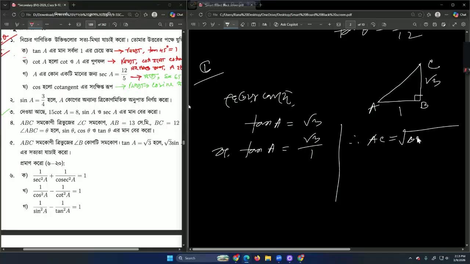This screenshot has width=470, height=264.
Task: Save the Smart Board PDF
Action: pyautogui.click(x=435, y=24)
